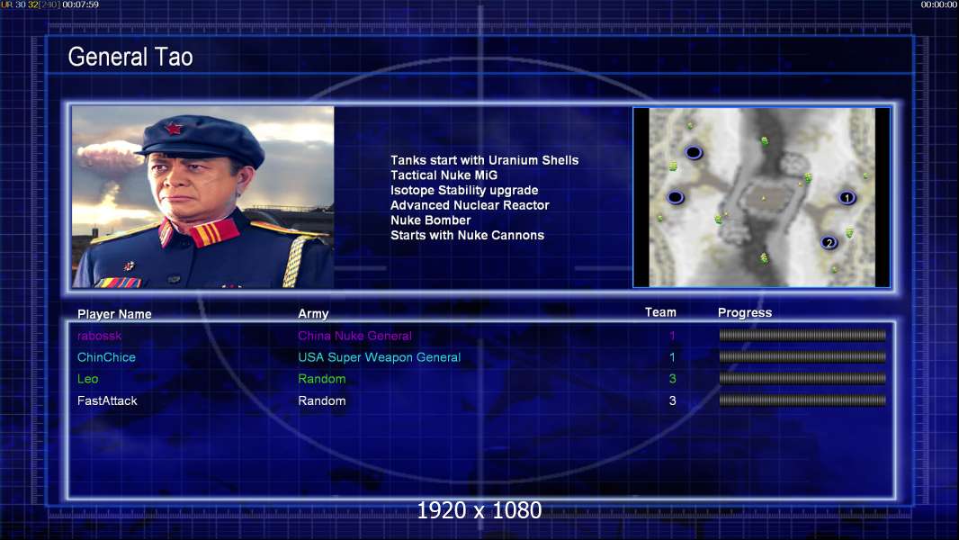The width and height of the screenshot is (959, 540).
Task: Click the 00:00:00 clock readout
Action: click(x=939, y=4)
